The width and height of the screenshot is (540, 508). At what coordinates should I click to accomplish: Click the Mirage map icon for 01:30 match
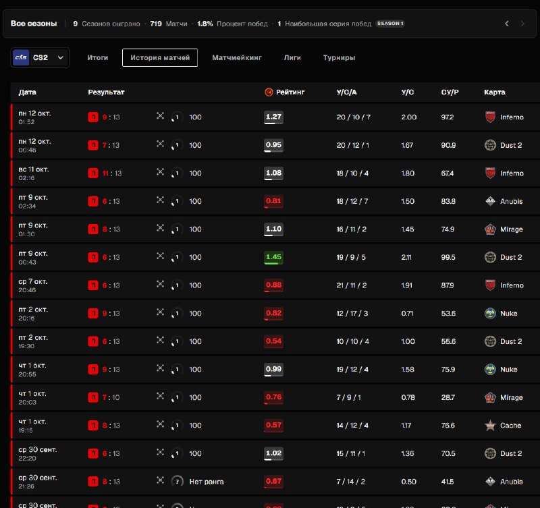[490, 229]
